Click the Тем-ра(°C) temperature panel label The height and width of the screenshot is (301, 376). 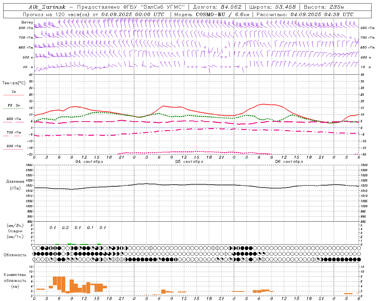[x=14, y=83]
